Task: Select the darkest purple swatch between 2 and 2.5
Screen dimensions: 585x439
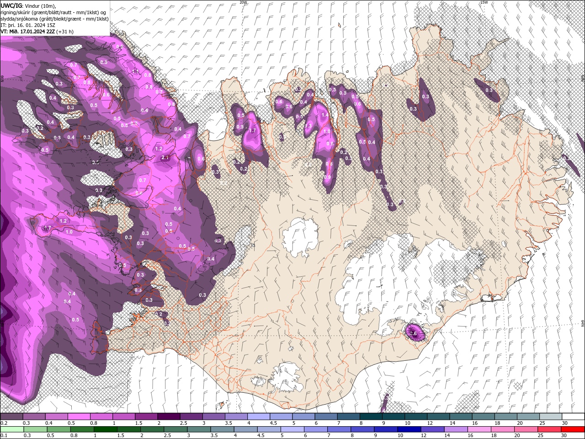Action: [168, 417]
